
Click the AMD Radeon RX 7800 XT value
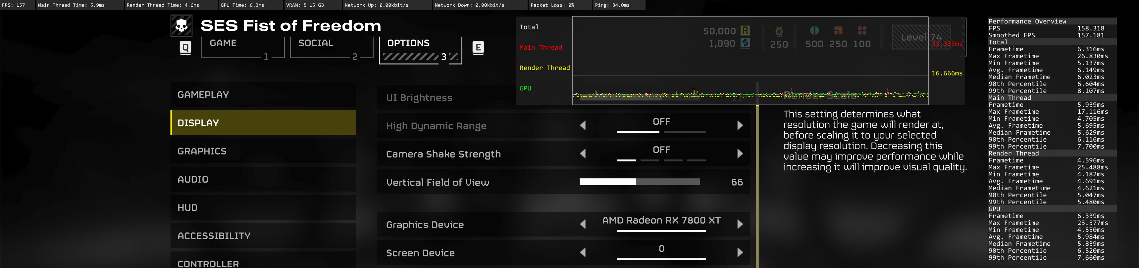point(661,220)
